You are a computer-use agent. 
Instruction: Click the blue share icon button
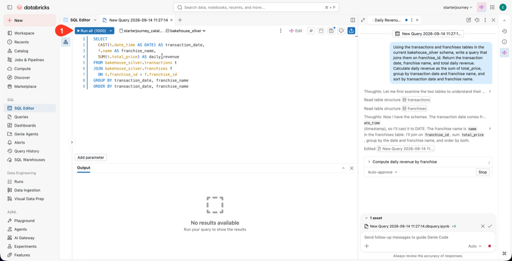tap(351, 30)
